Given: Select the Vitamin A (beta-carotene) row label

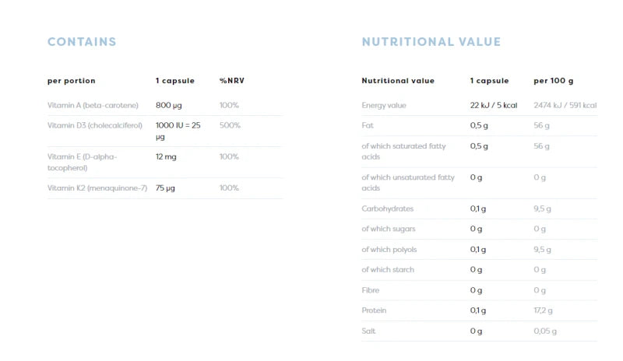Looking at the screenshot, I should pyautogui.click(x=93, y=105).
